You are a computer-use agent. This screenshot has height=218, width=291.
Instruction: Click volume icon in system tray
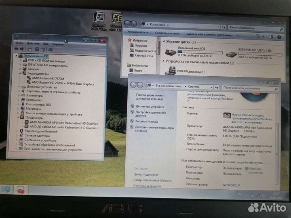(263, 195)
